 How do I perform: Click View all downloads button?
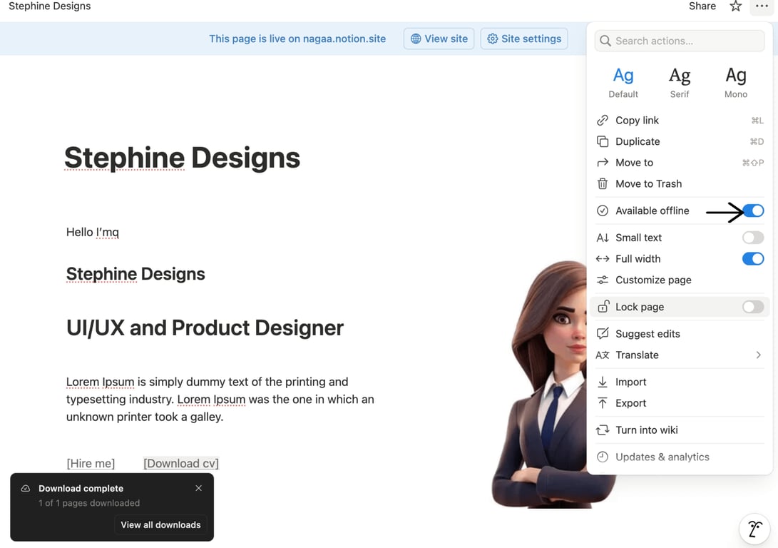(x=160, y=524)
